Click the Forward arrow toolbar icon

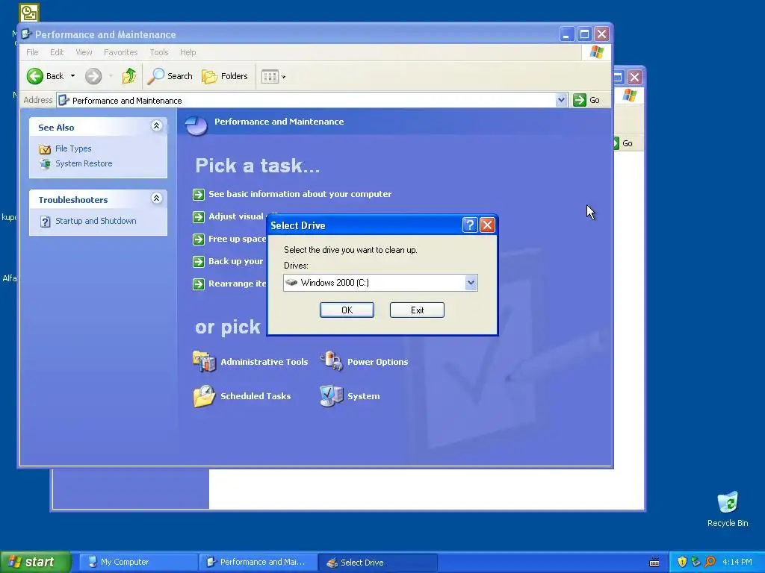[93, 76]
